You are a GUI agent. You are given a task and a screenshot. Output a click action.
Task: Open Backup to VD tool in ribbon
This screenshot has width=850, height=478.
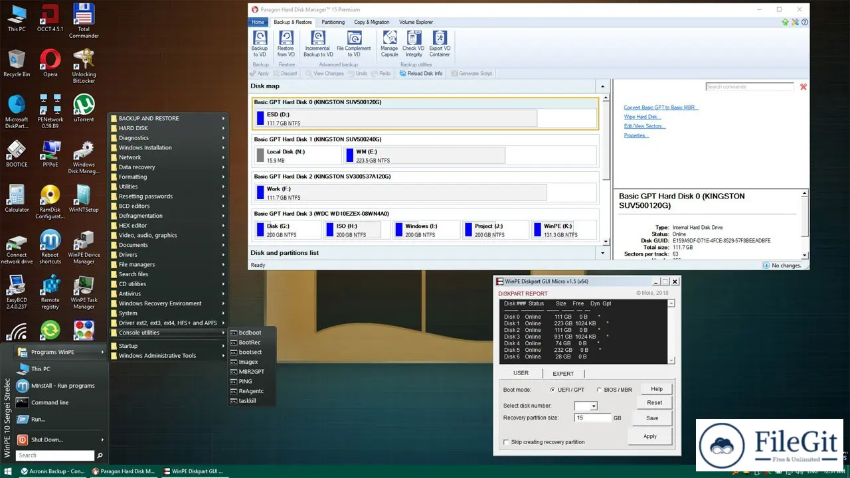tap(259, 44)
